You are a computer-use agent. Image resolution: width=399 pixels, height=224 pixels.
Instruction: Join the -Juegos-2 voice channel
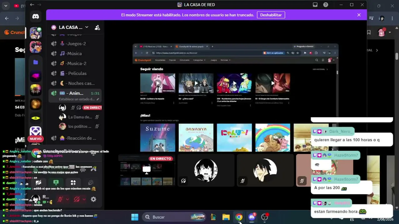click(75, 44)
